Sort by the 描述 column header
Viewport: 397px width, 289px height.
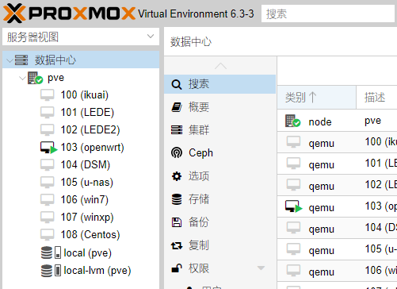[377, 97]
